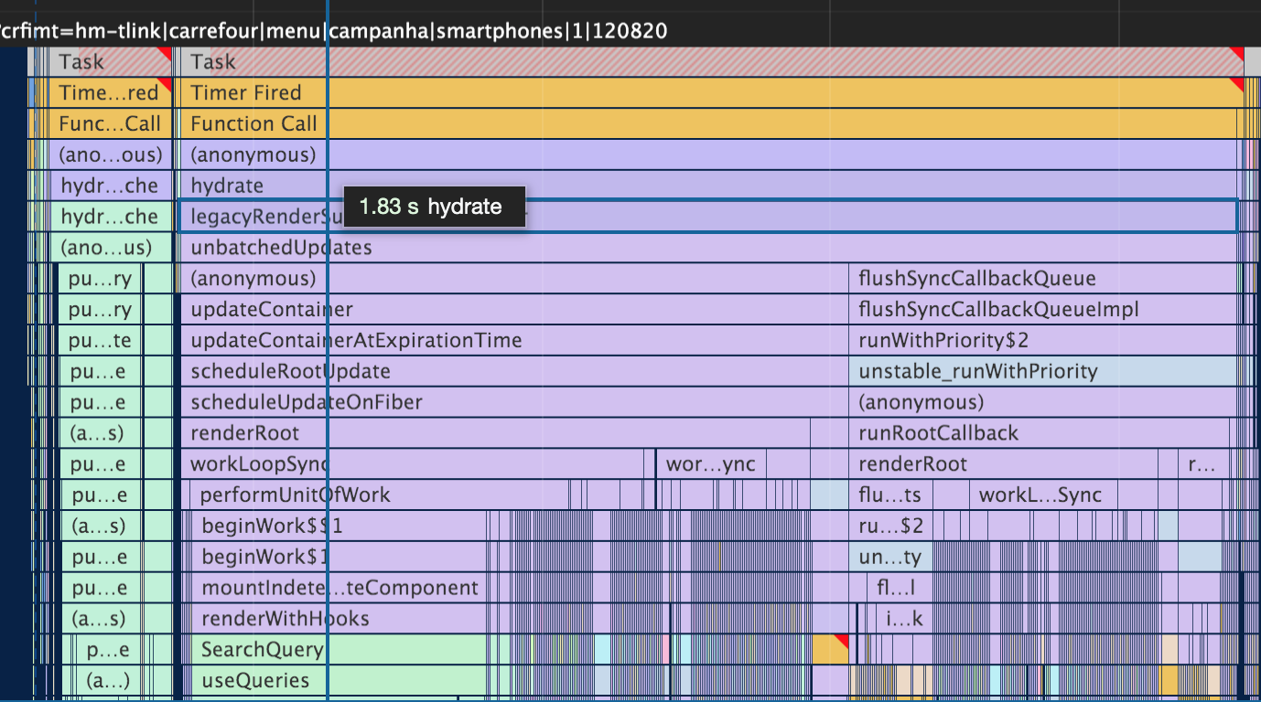The height and width of the screenshot is (702, 1261).
Task: Click the unstable_runWithPriority bar
Action: [1042, 372]
